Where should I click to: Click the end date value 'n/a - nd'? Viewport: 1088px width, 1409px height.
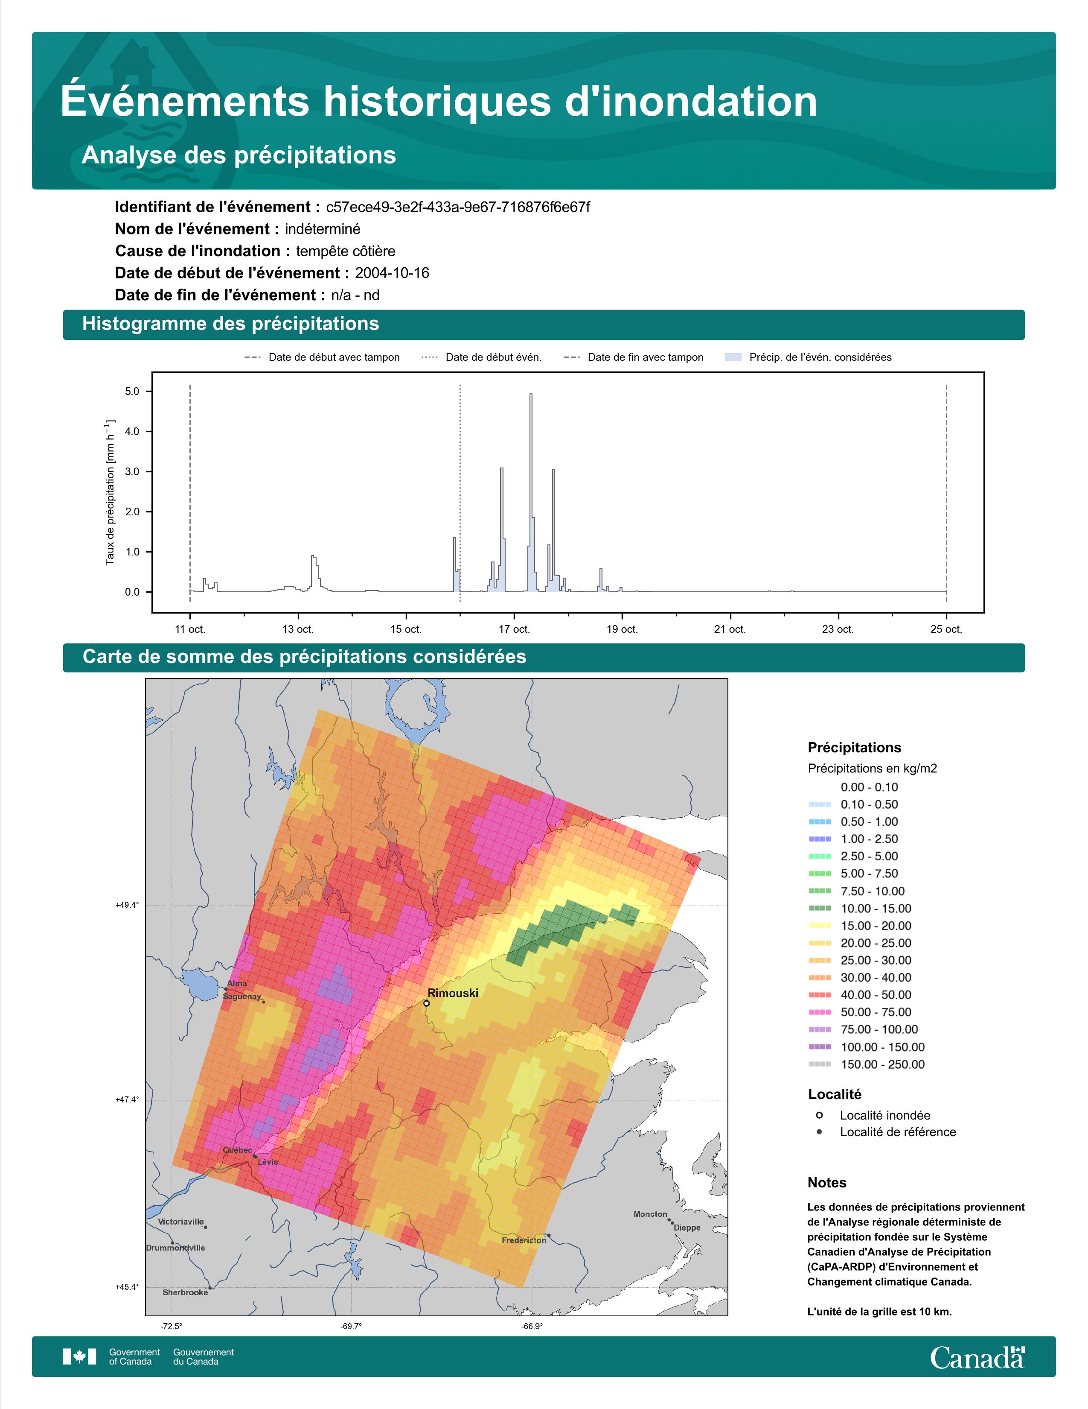click(355, 295)
